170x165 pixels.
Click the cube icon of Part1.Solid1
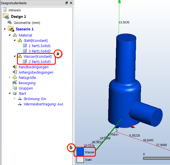point(25,46)
